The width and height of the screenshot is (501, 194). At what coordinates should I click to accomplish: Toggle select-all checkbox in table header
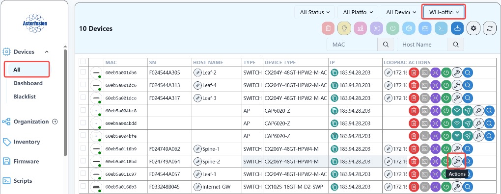[83, 62]
